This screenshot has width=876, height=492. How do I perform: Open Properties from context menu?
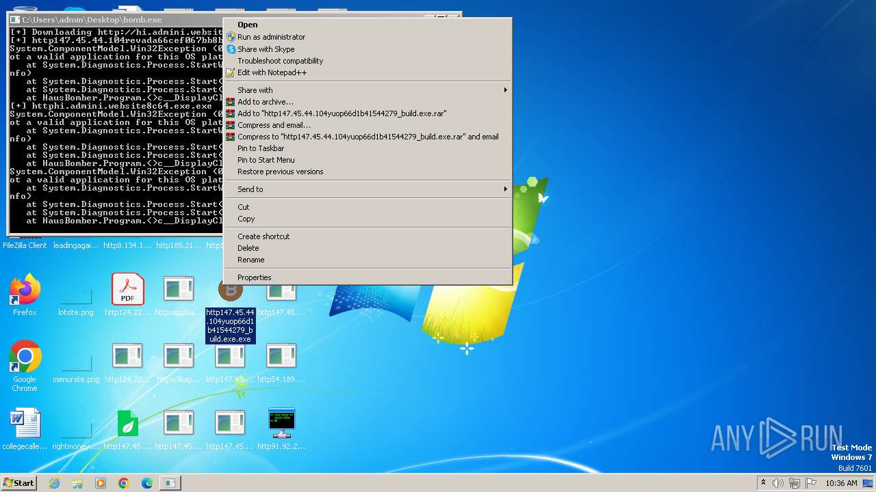[368, 277]
